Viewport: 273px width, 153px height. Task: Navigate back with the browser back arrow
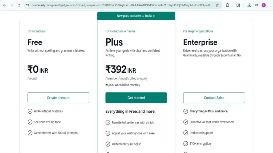coord(4,5)
